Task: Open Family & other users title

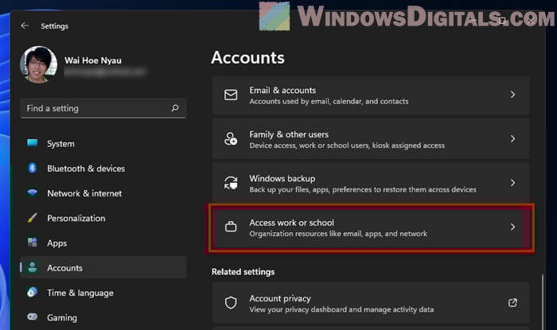Action: (x=289, y=134)
